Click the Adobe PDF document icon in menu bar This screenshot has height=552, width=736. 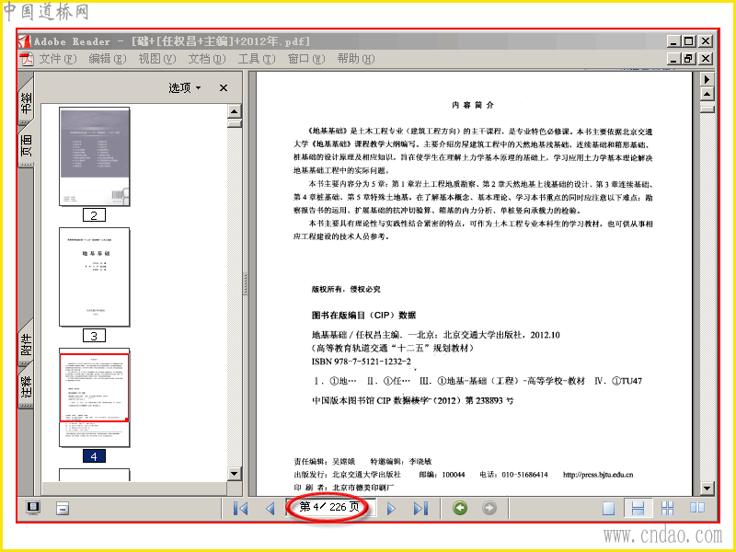[28, 59]
